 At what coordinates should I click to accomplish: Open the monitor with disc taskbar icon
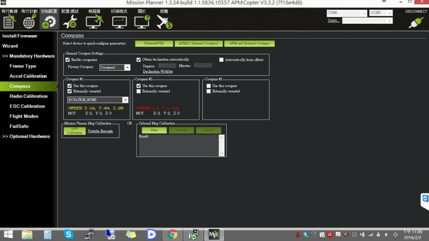click(x=110, y=234)
